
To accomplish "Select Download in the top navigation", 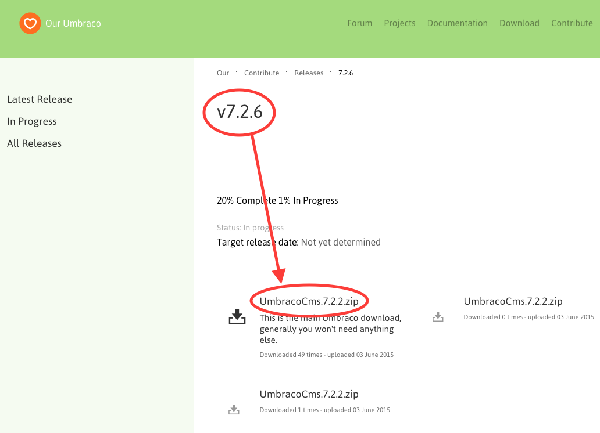I will click(x=519, y=23).
